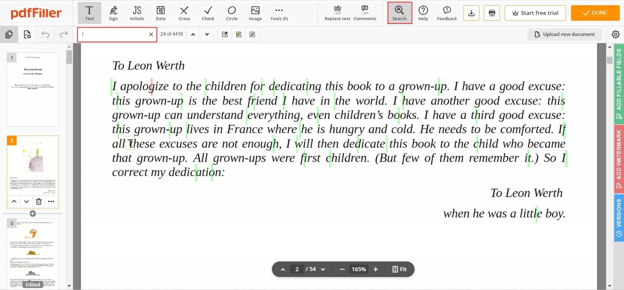
Task: Select the Image tool
Action: pos(255,13)
